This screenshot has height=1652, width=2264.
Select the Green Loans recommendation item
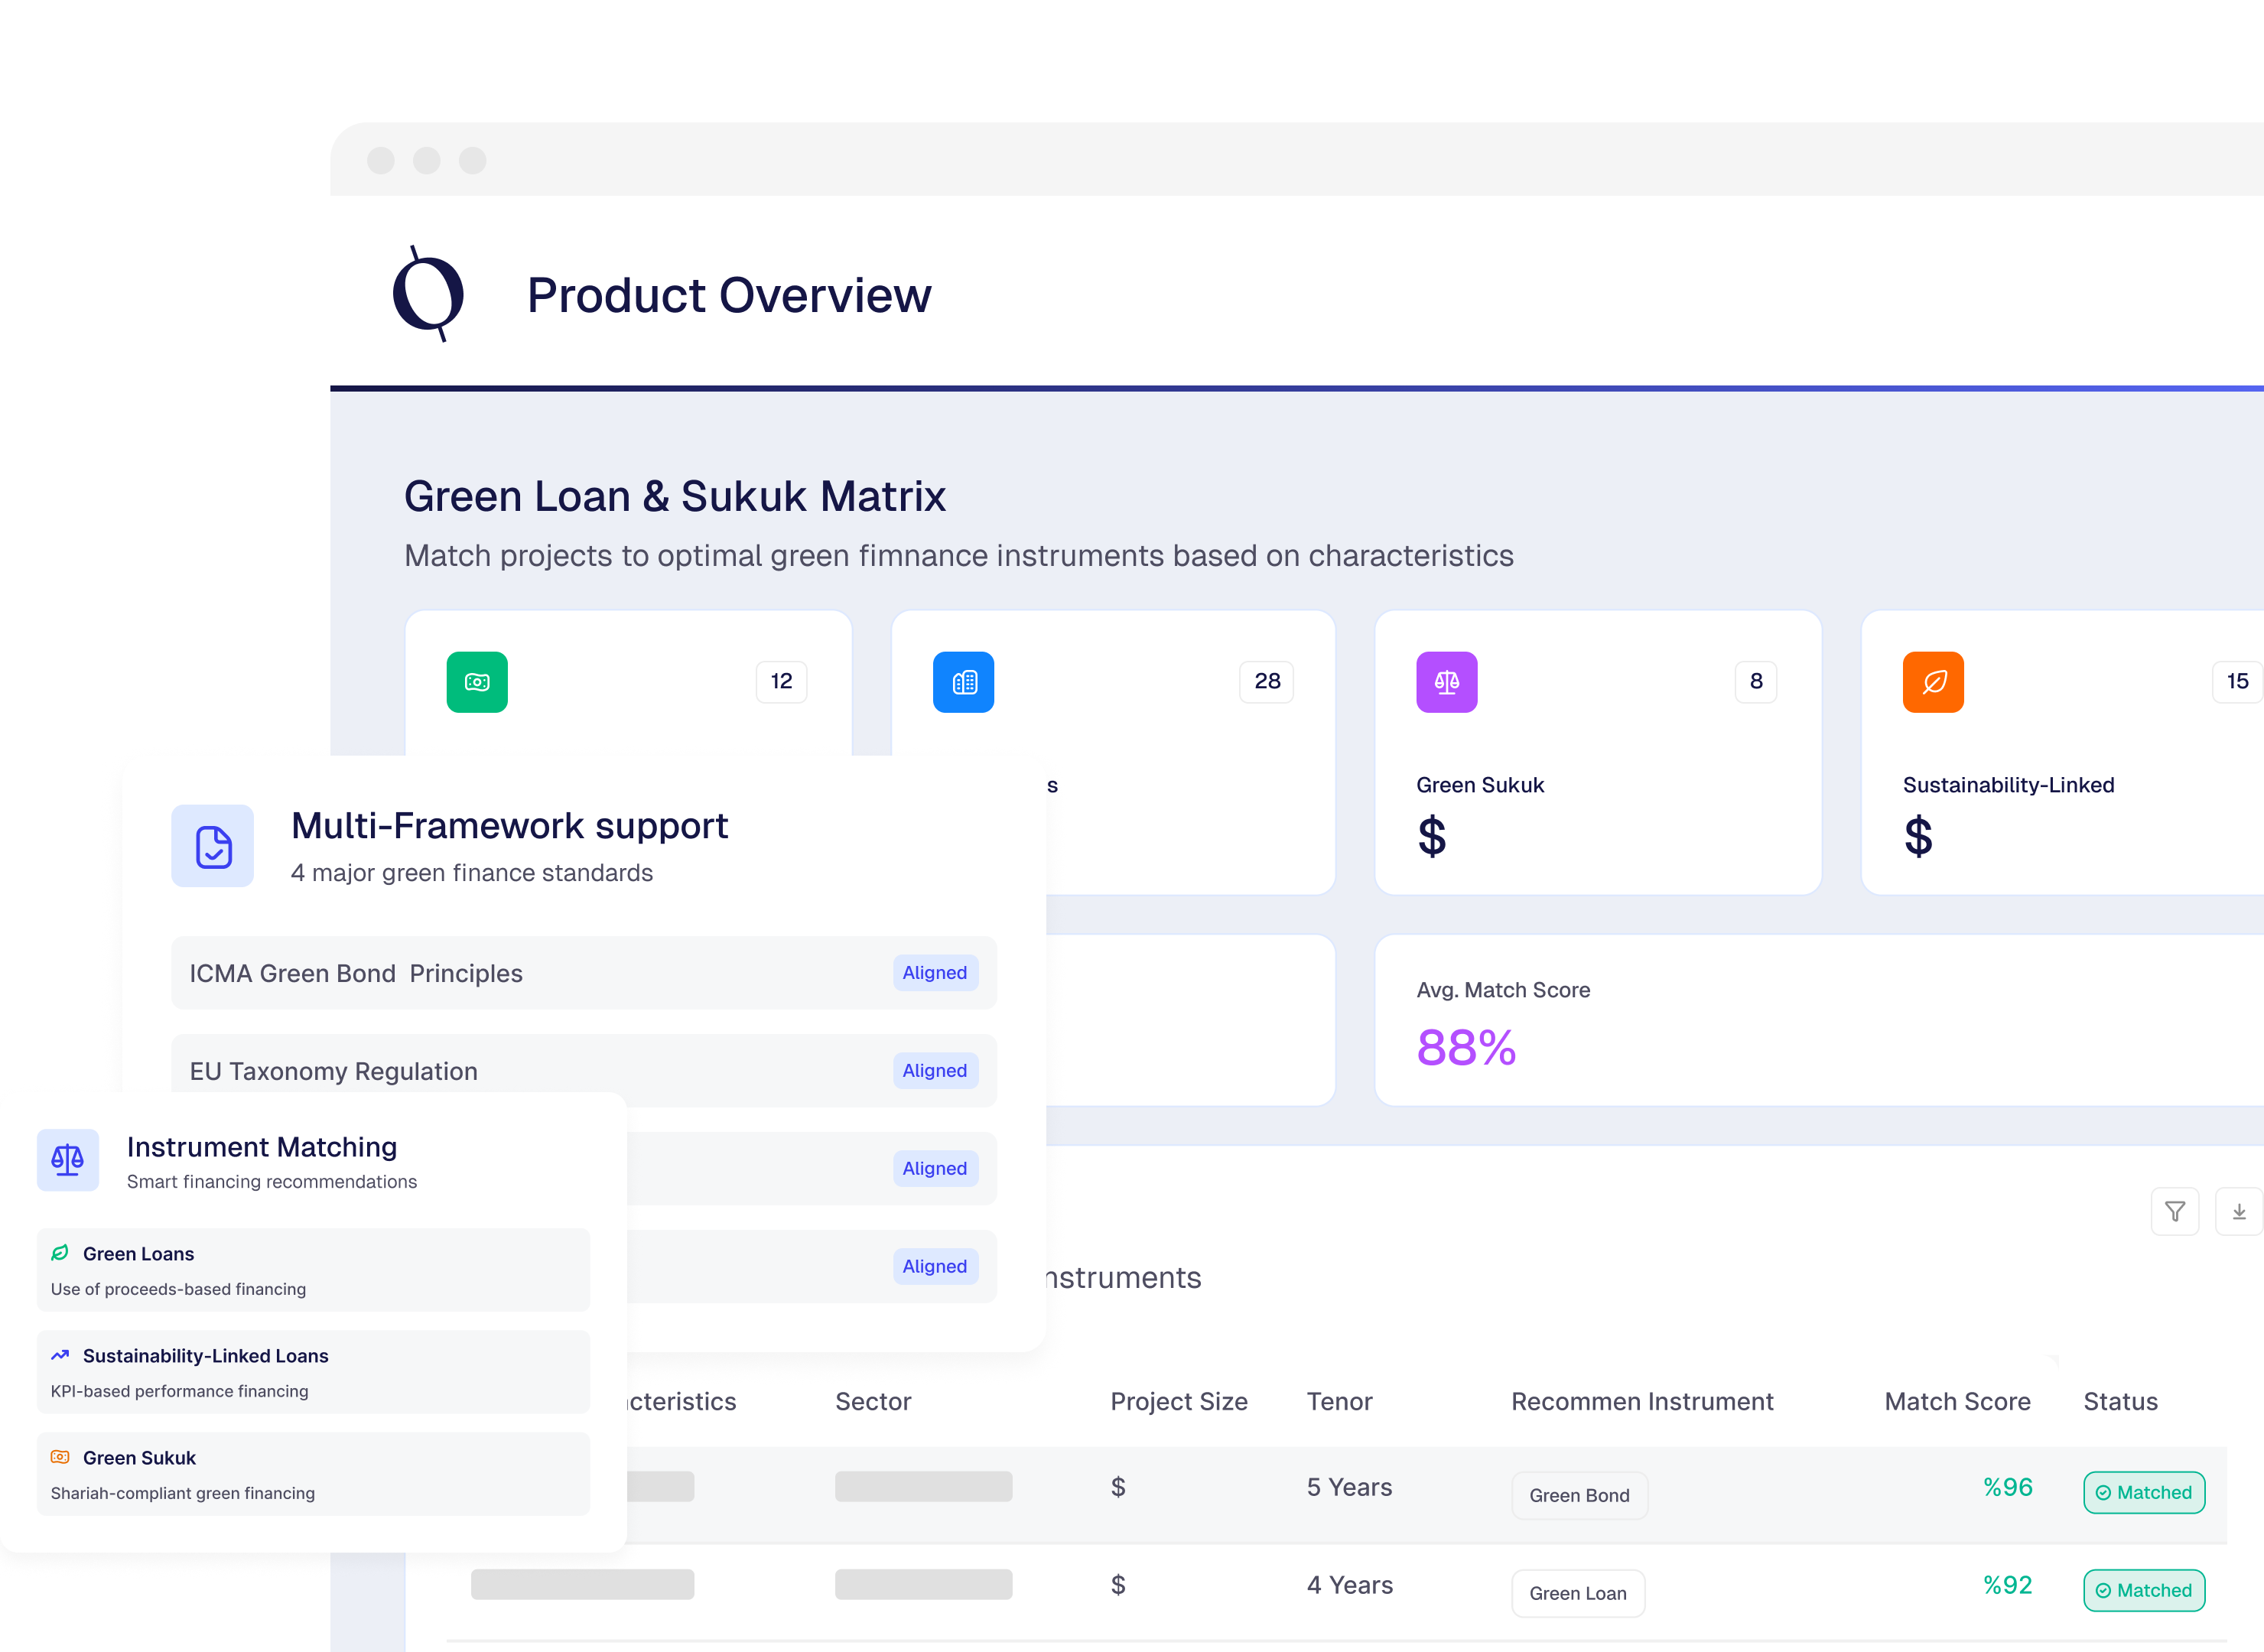click(313, 1270)
